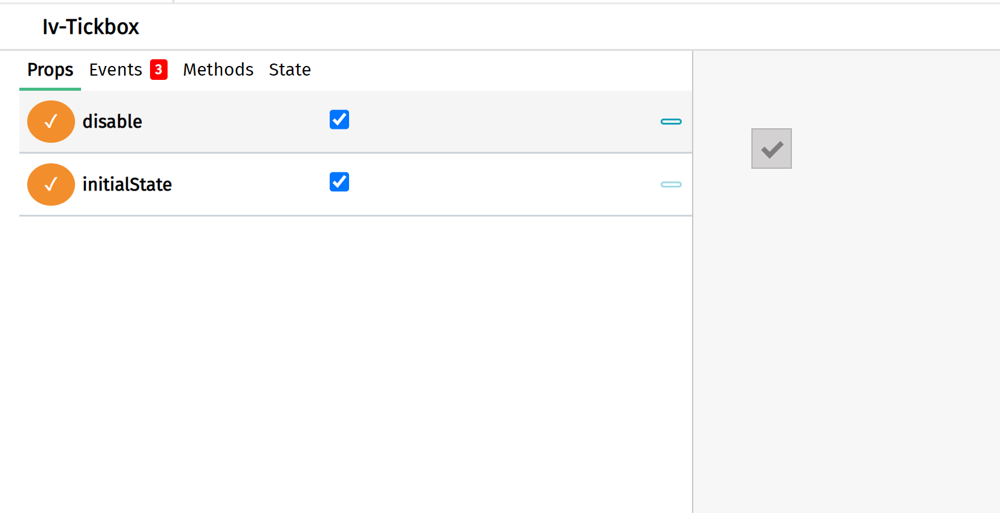The image size is (1000, 513).
Task: Flip the light toggle on the initialState row
Action: [x=671, y=185]
